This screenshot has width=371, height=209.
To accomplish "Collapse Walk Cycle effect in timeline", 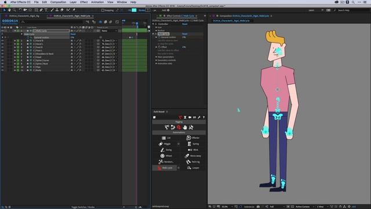I will click(22, 34).
